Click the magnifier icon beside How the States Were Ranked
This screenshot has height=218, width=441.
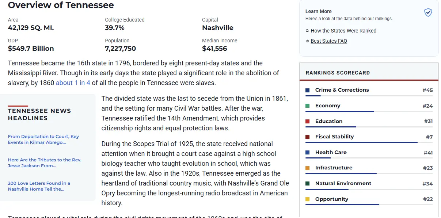[x=307, y=31]
